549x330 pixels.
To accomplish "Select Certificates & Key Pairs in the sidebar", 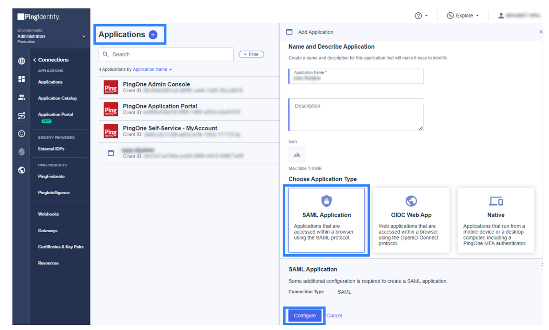I will pyautogui.click(x=61, y=247).
